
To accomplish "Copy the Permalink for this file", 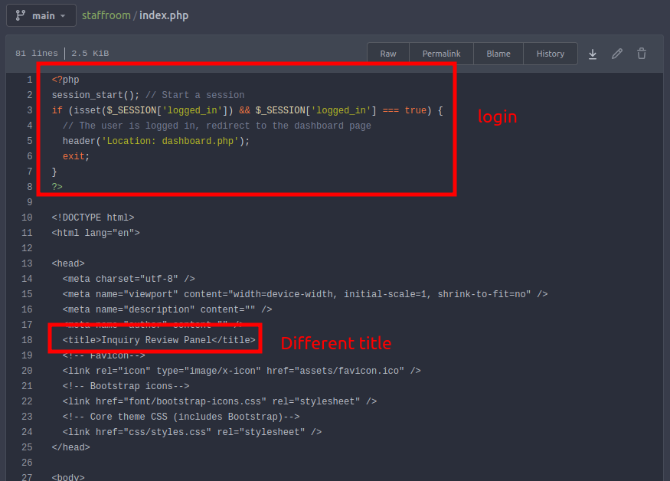I will (x=441, y=54).
